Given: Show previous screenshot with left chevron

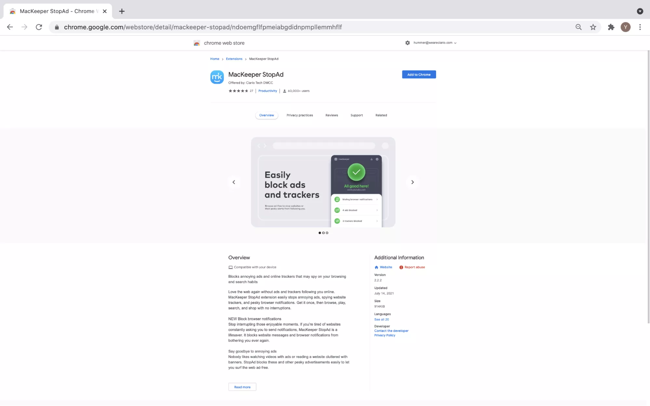Looking at the screenshot, I should tap(234, 182).
